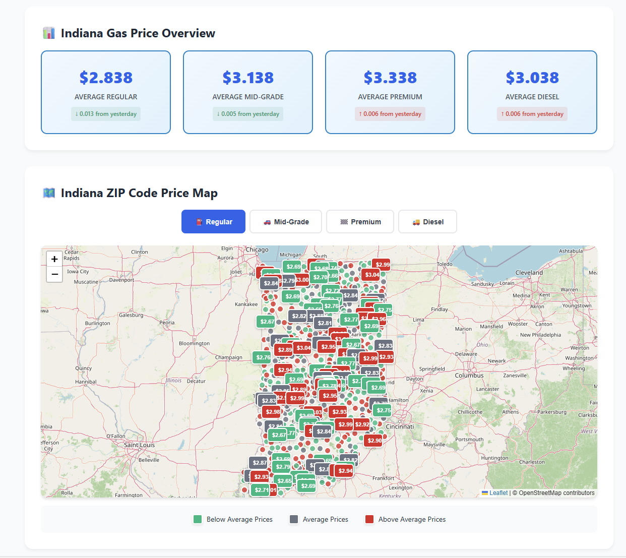Click the Indiana Gas Price Overview heading
The height and width of the screenshot is (558, 626).
click(x=138, y=33)
